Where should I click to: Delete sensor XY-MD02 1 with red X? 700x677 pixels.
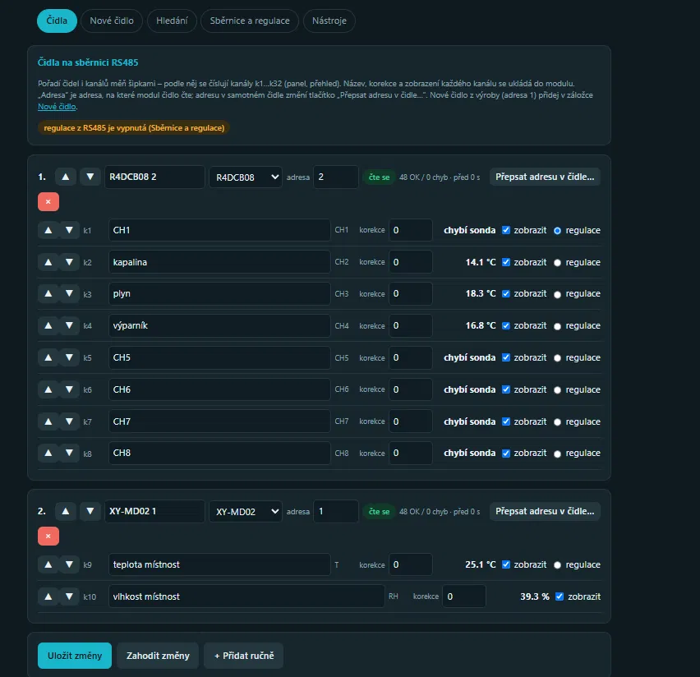pos(48,537)
